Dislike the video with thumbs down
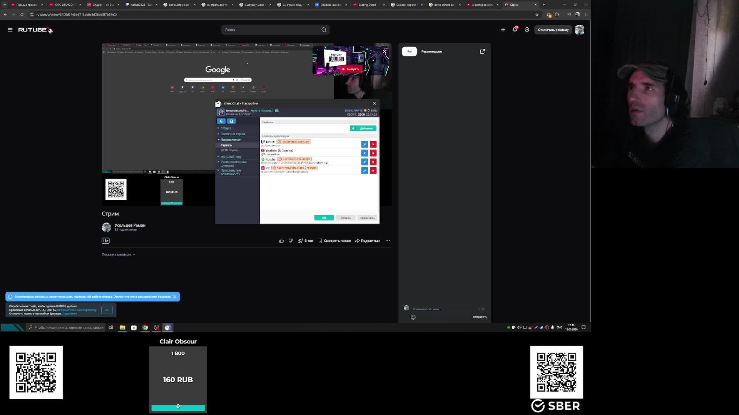This screenshot has height=415, width=739. click(x=291, y=241)
